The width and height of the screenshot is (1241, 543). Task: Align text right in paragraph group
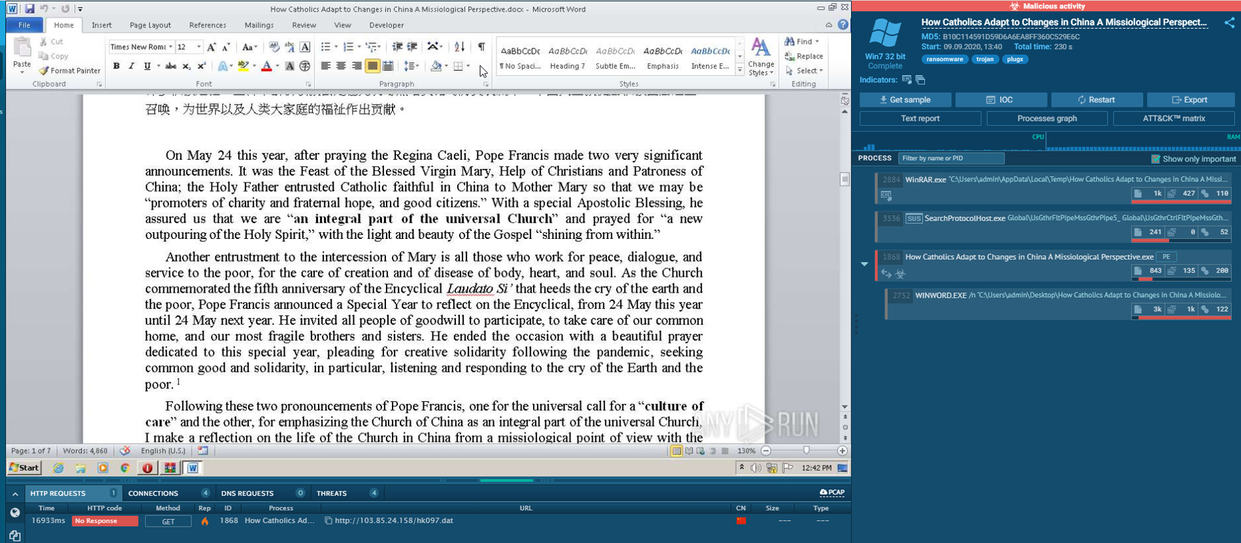(x=357, y=66)
